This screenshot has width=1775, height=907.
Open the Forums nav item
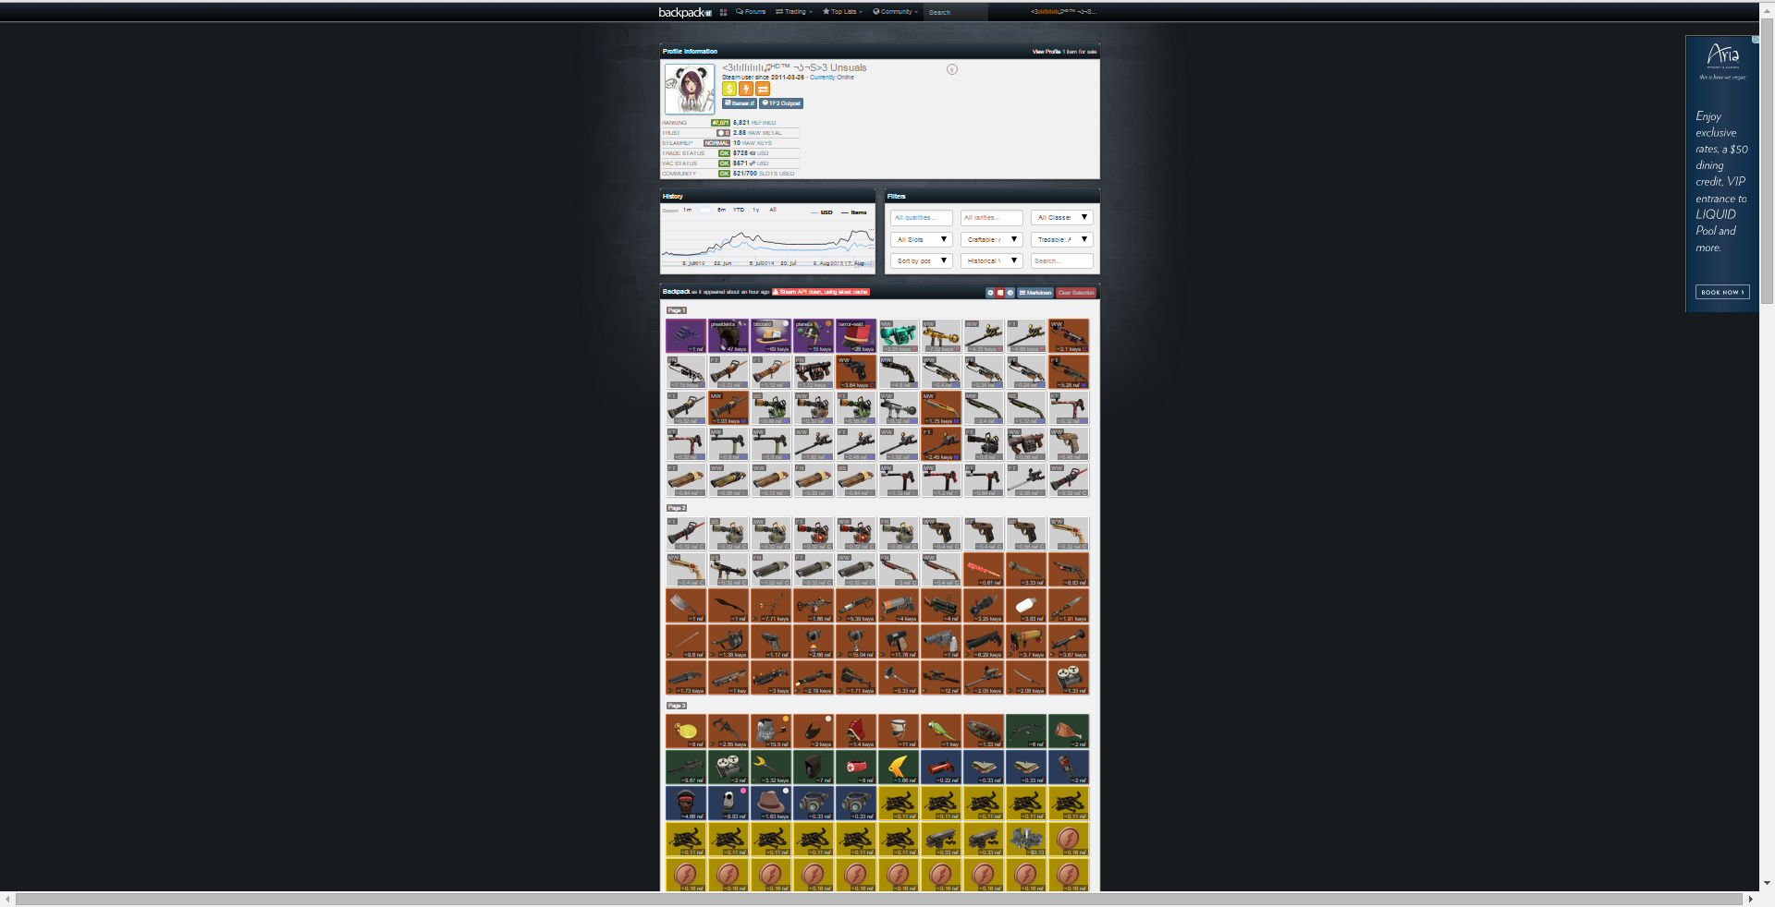point(751,12)
